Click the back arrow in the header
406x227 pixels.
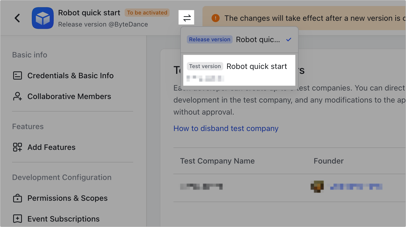coord(17,18)
